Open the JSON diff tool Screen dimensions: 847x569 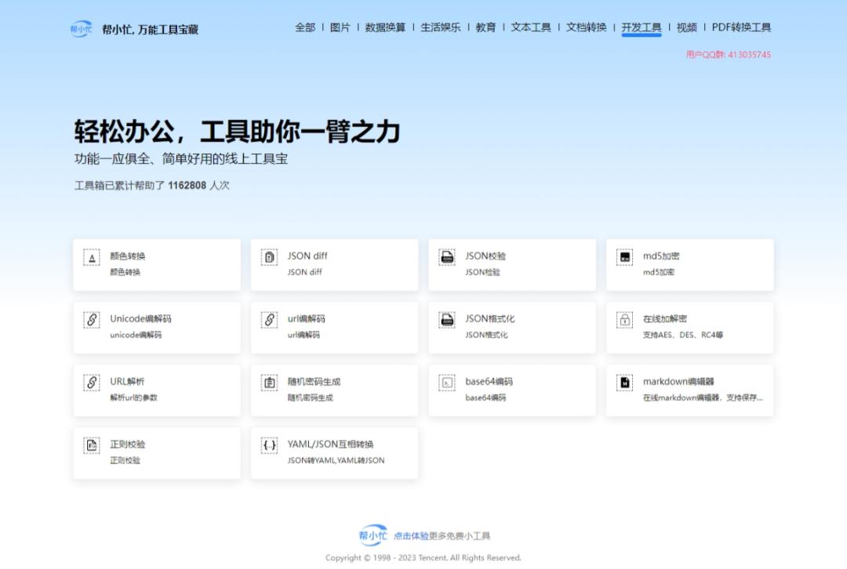point(333,264)
